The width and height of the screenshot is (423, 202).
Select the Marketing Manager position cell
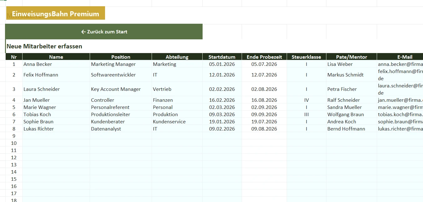click(x=121, y=64)
